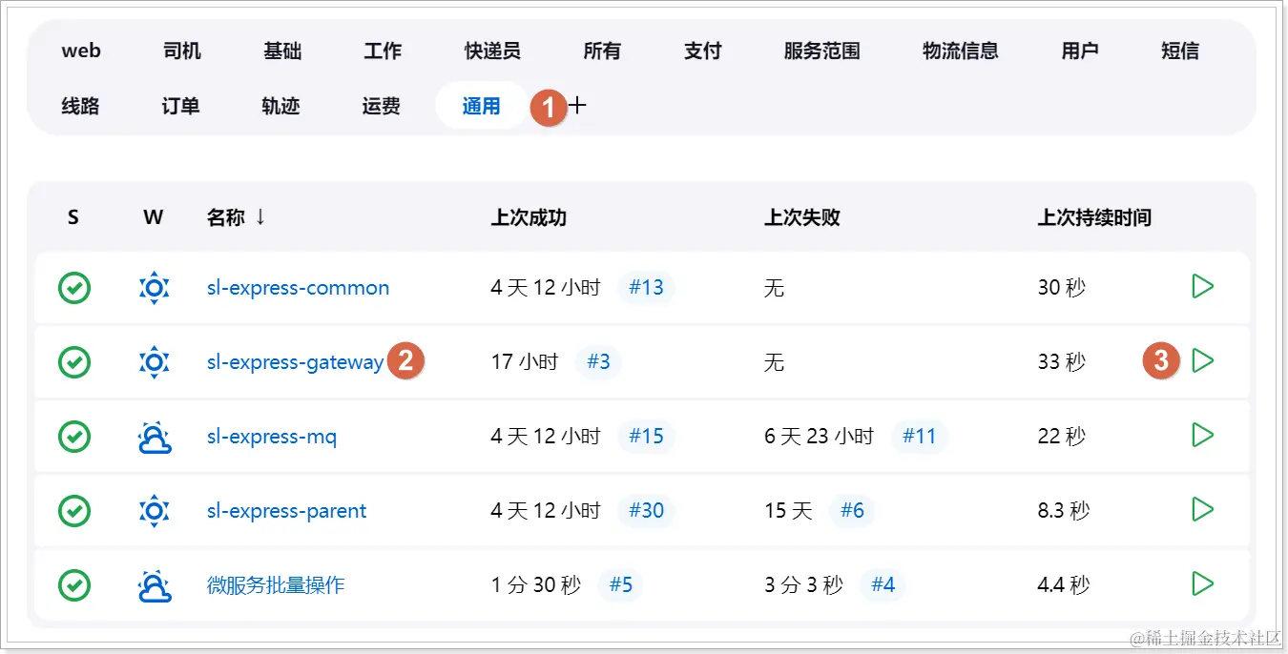Click success status icon for 微服务批量操作
The height and width of the screenshot is (654, 1288).
(74, 584)
